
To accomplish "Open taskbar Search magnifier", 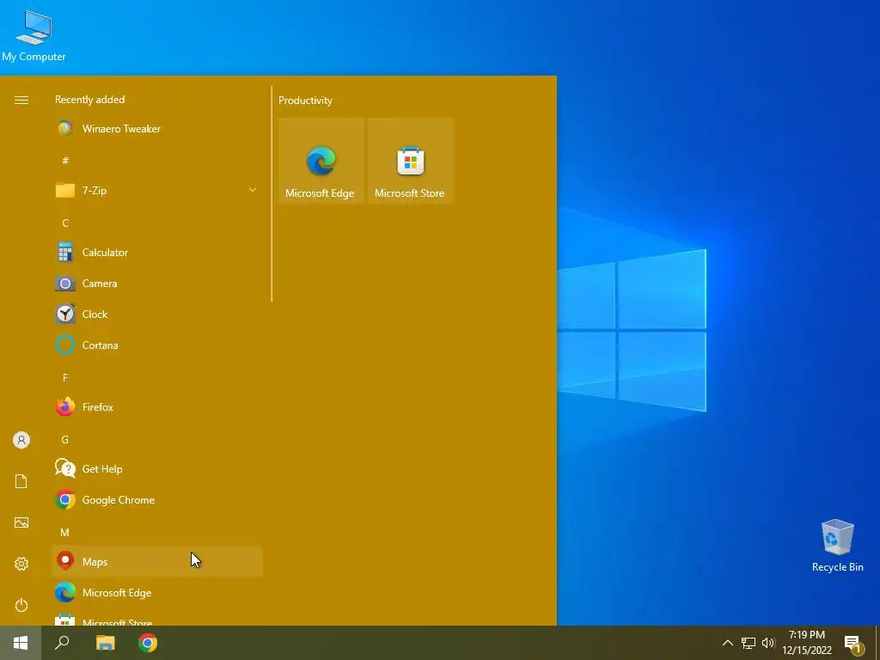I will pyautogui.click(x=62, y=643).
